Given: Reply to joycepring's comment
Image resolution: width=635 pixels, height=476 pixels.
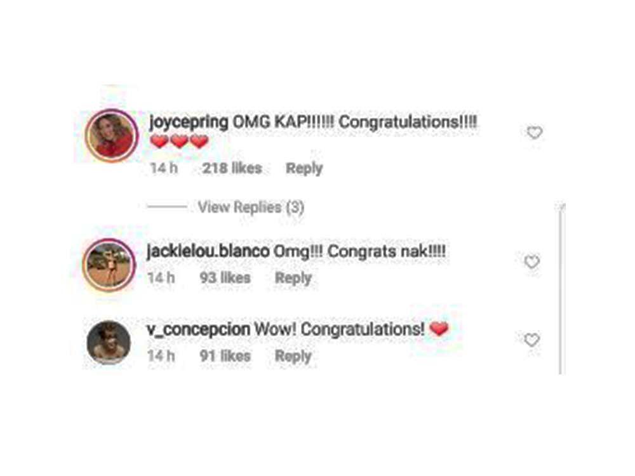Looking at the screenshot, I should pyautogui.click(x=304, y=168).
